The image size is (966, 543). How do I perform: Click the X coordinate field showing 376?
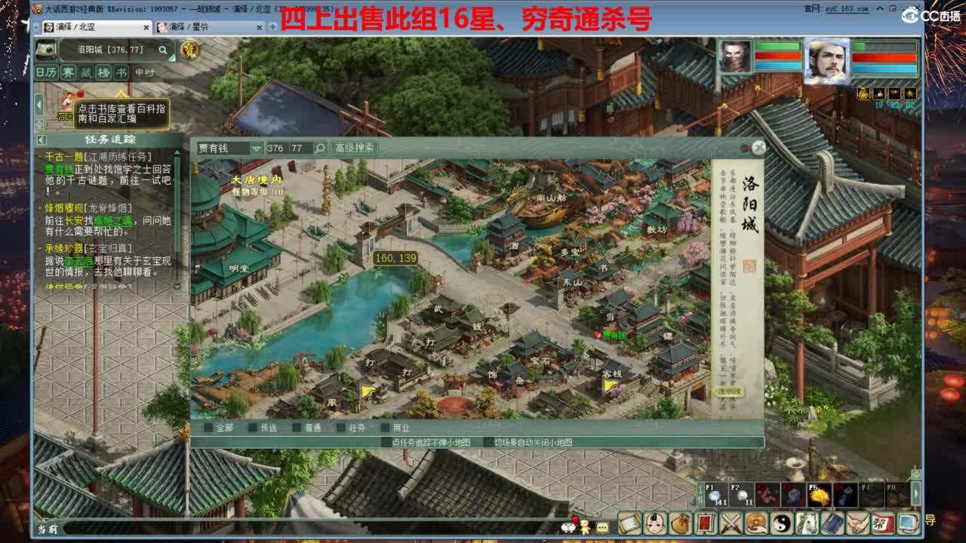point(276,149)
